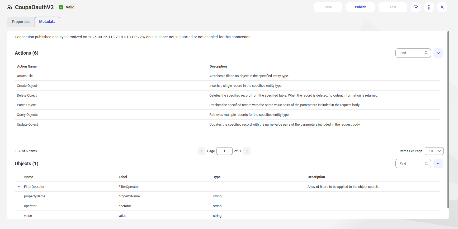Click the Save button
Screen dimensions: 458x229
point(328,7)
